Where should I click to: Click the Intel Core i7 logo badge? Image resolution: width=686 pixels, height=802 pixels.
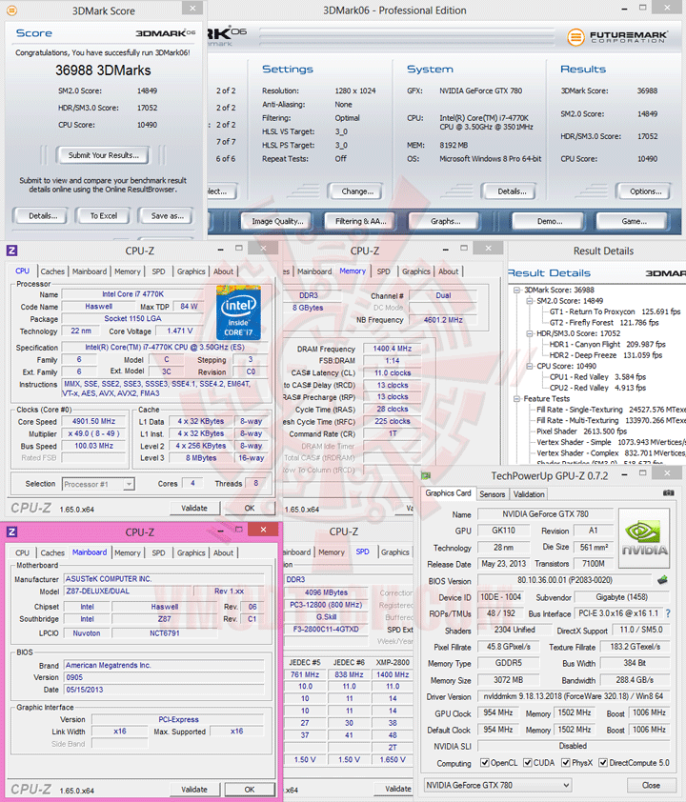[238, 313]
